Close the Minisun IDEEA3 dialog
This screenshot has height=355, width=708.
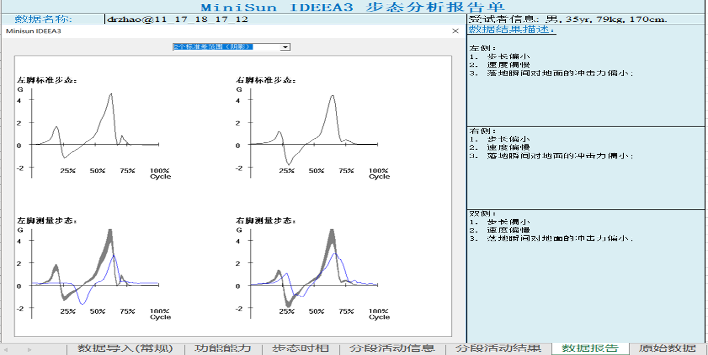click(455, 31)
